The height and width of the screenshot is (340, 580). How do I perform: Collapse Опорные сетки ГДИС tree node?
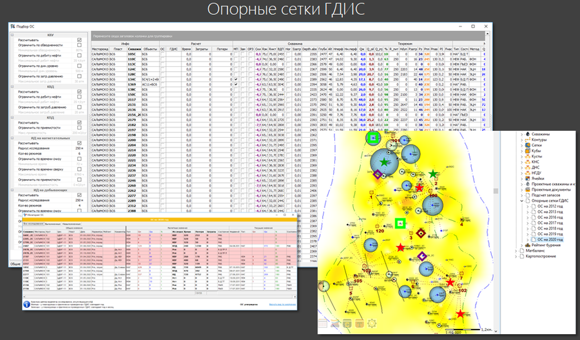click(522, 201)
